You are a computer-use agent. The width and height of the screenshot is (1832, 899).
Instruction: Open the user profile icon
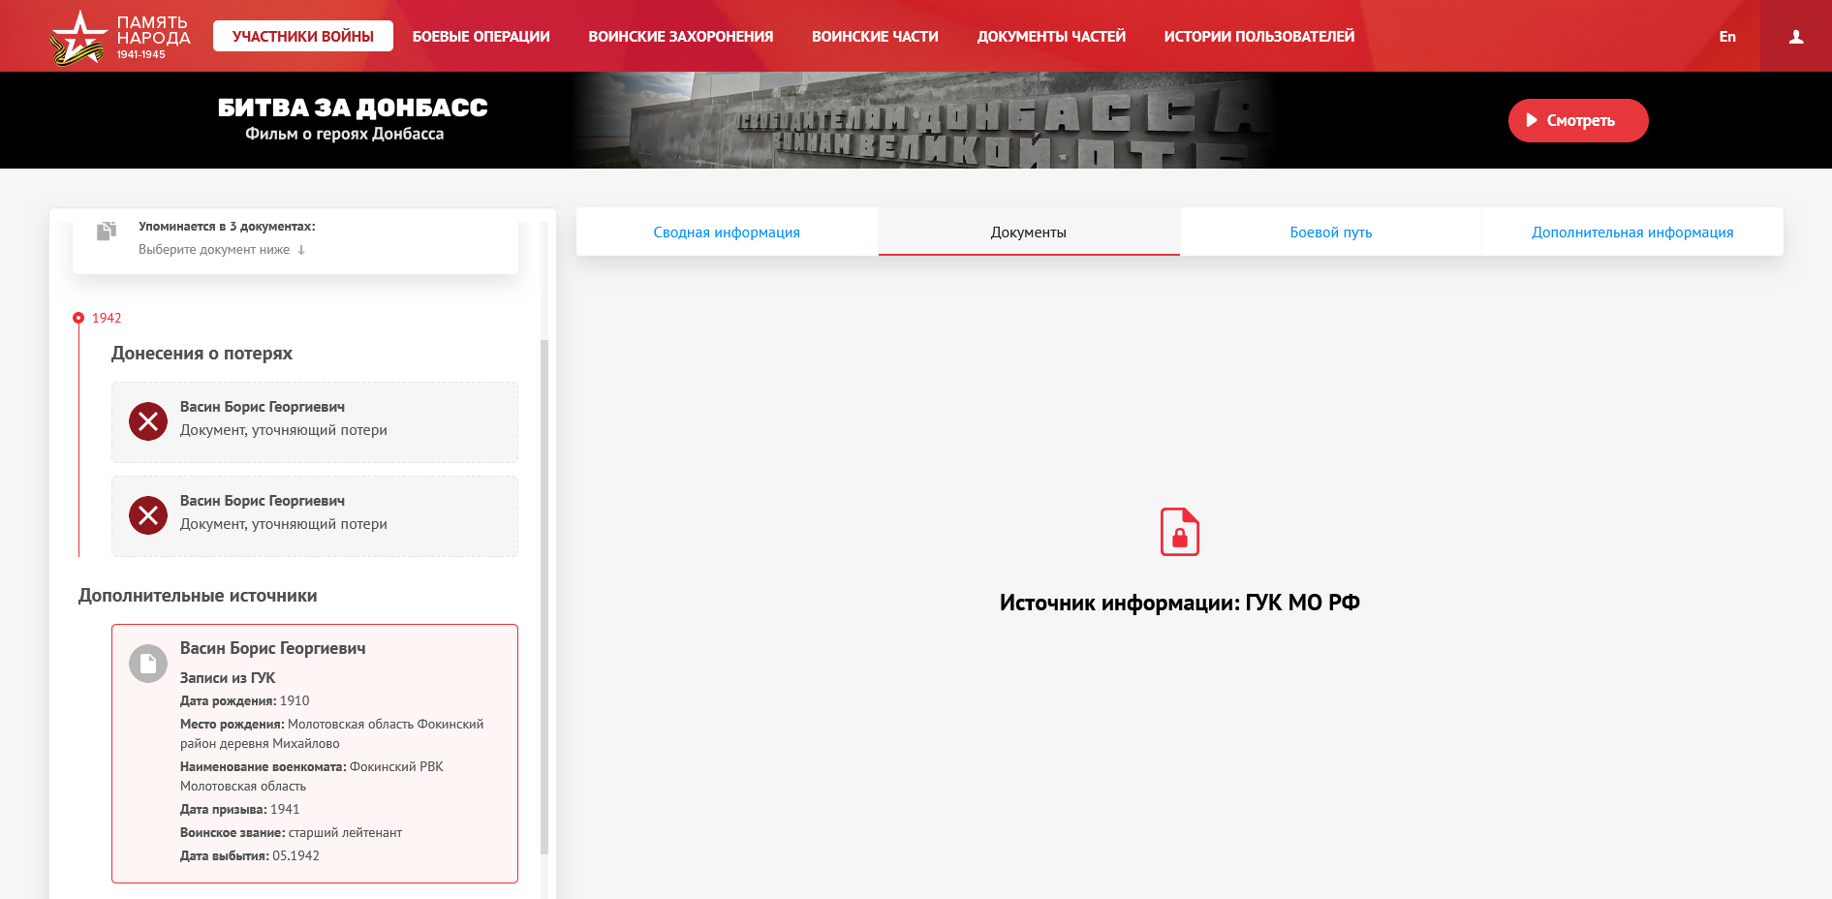(1795, 37)
